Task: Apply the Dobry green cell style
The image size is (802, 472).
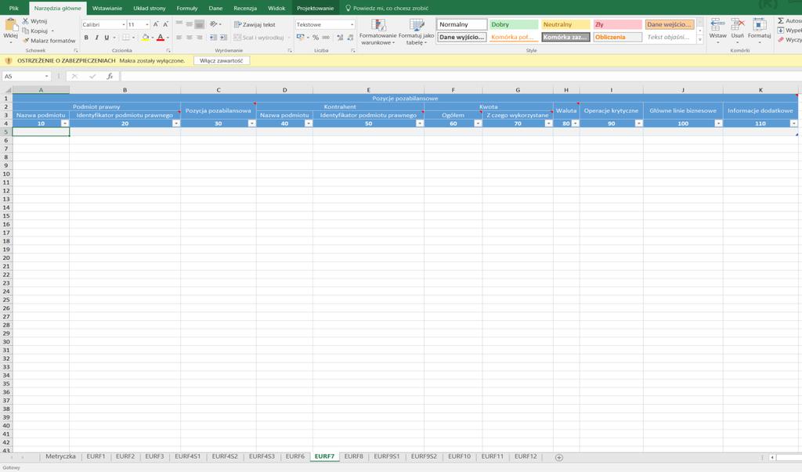Action: point(514,24)
